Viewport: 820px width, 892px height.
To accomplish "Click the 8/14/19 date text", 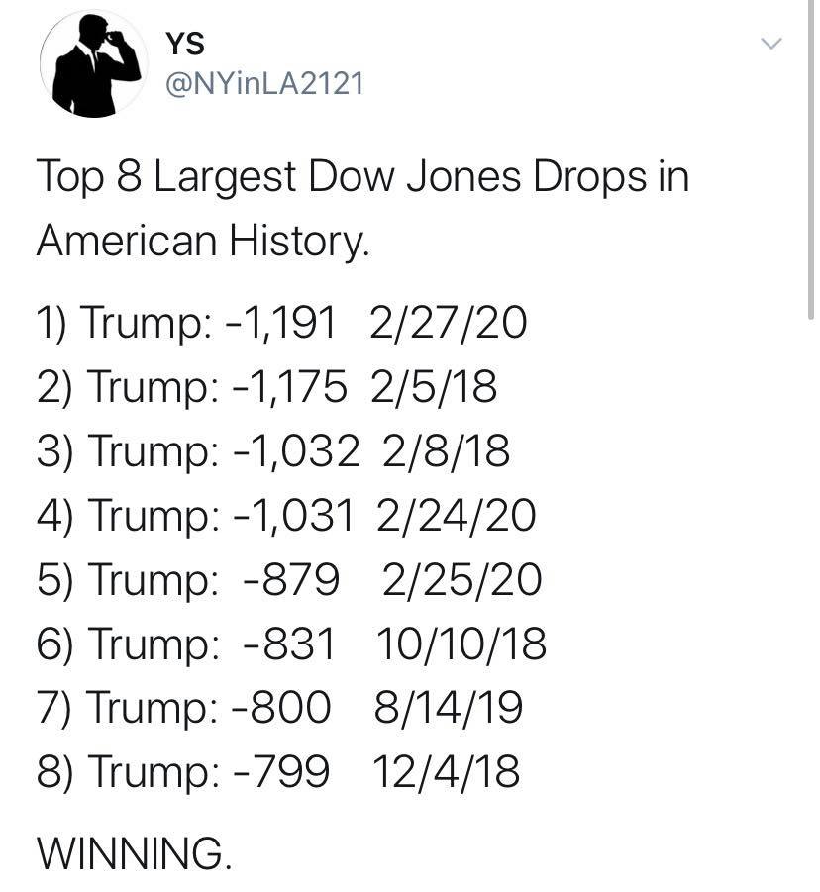I will pos(449,708).
